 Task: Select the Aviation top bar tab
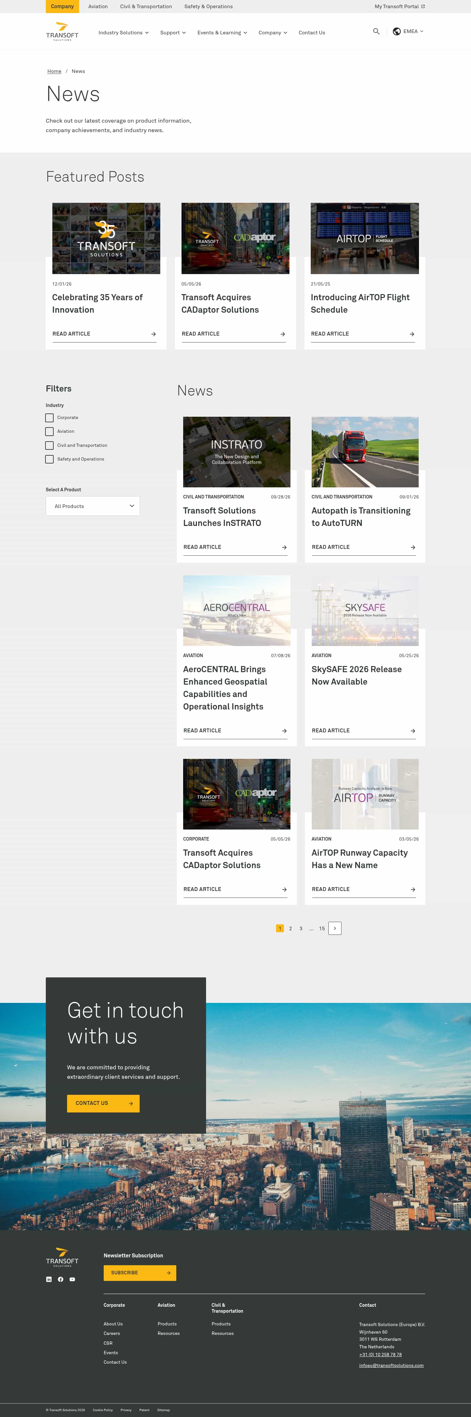[x=98, y=7]
